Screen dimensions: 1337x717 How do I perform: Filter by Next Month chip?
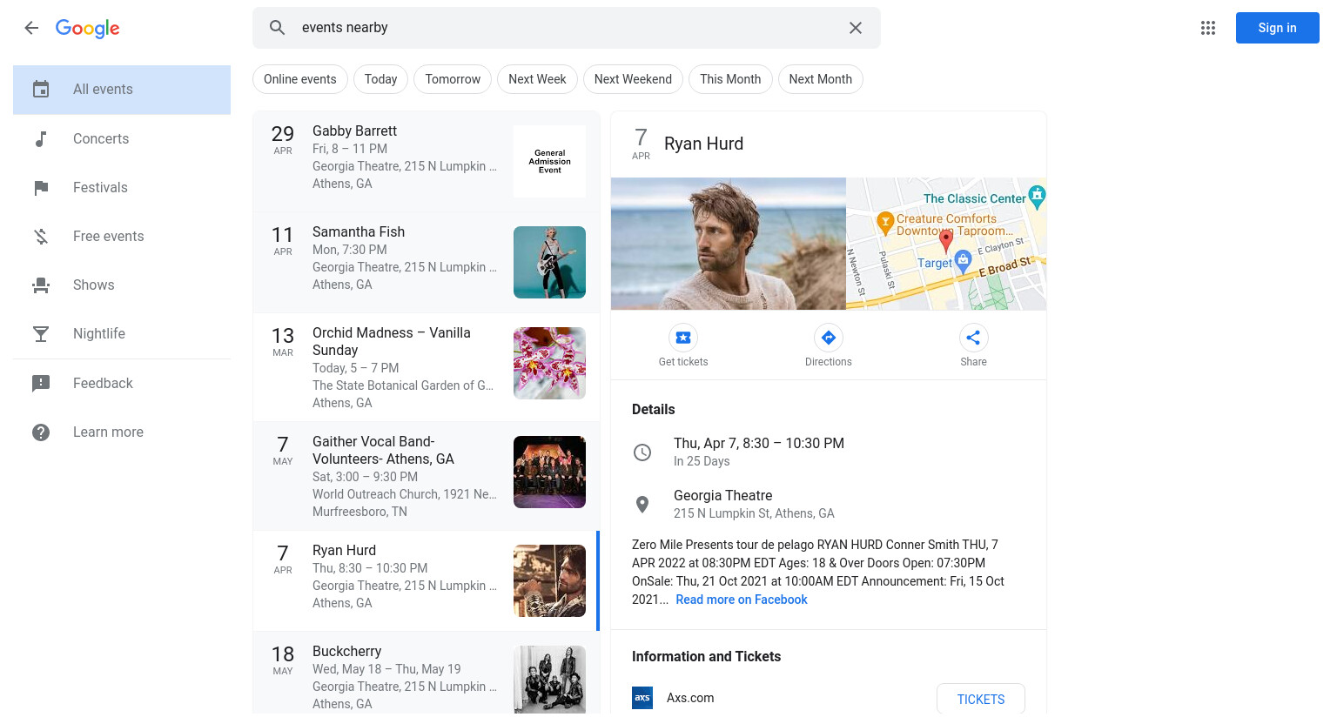(820, 79)
